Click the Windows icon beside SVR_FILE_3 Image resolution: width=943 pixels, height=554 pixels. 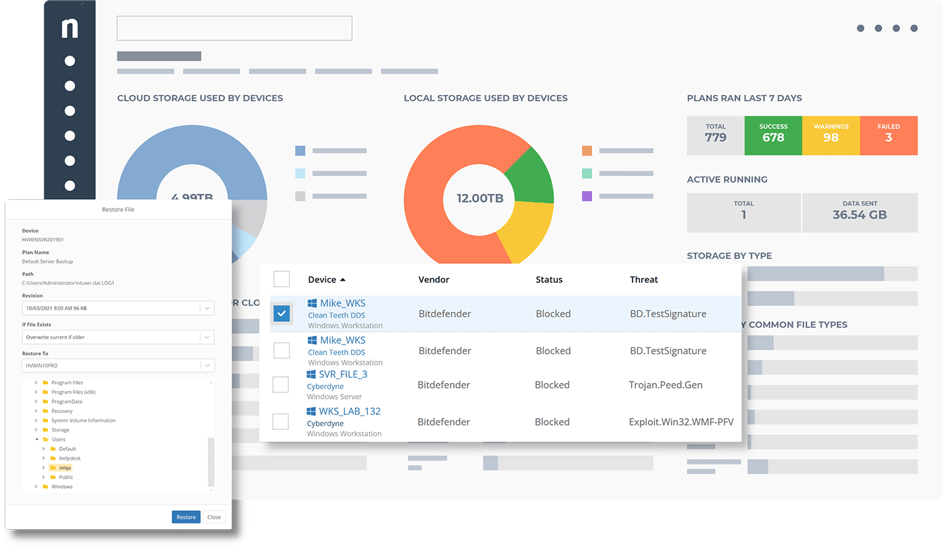tap(311, 374)
